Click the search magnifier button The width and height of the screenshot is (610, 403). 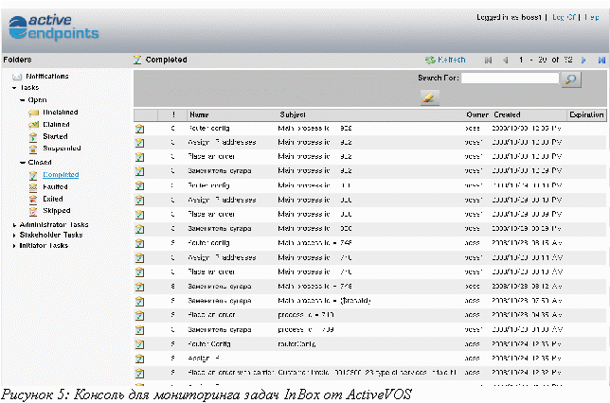(571, 79)
